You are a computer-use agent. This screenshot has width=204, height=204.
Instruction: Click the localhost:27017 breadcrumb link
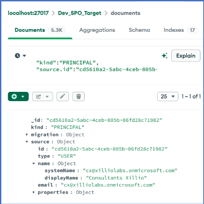tap(28, 13)
